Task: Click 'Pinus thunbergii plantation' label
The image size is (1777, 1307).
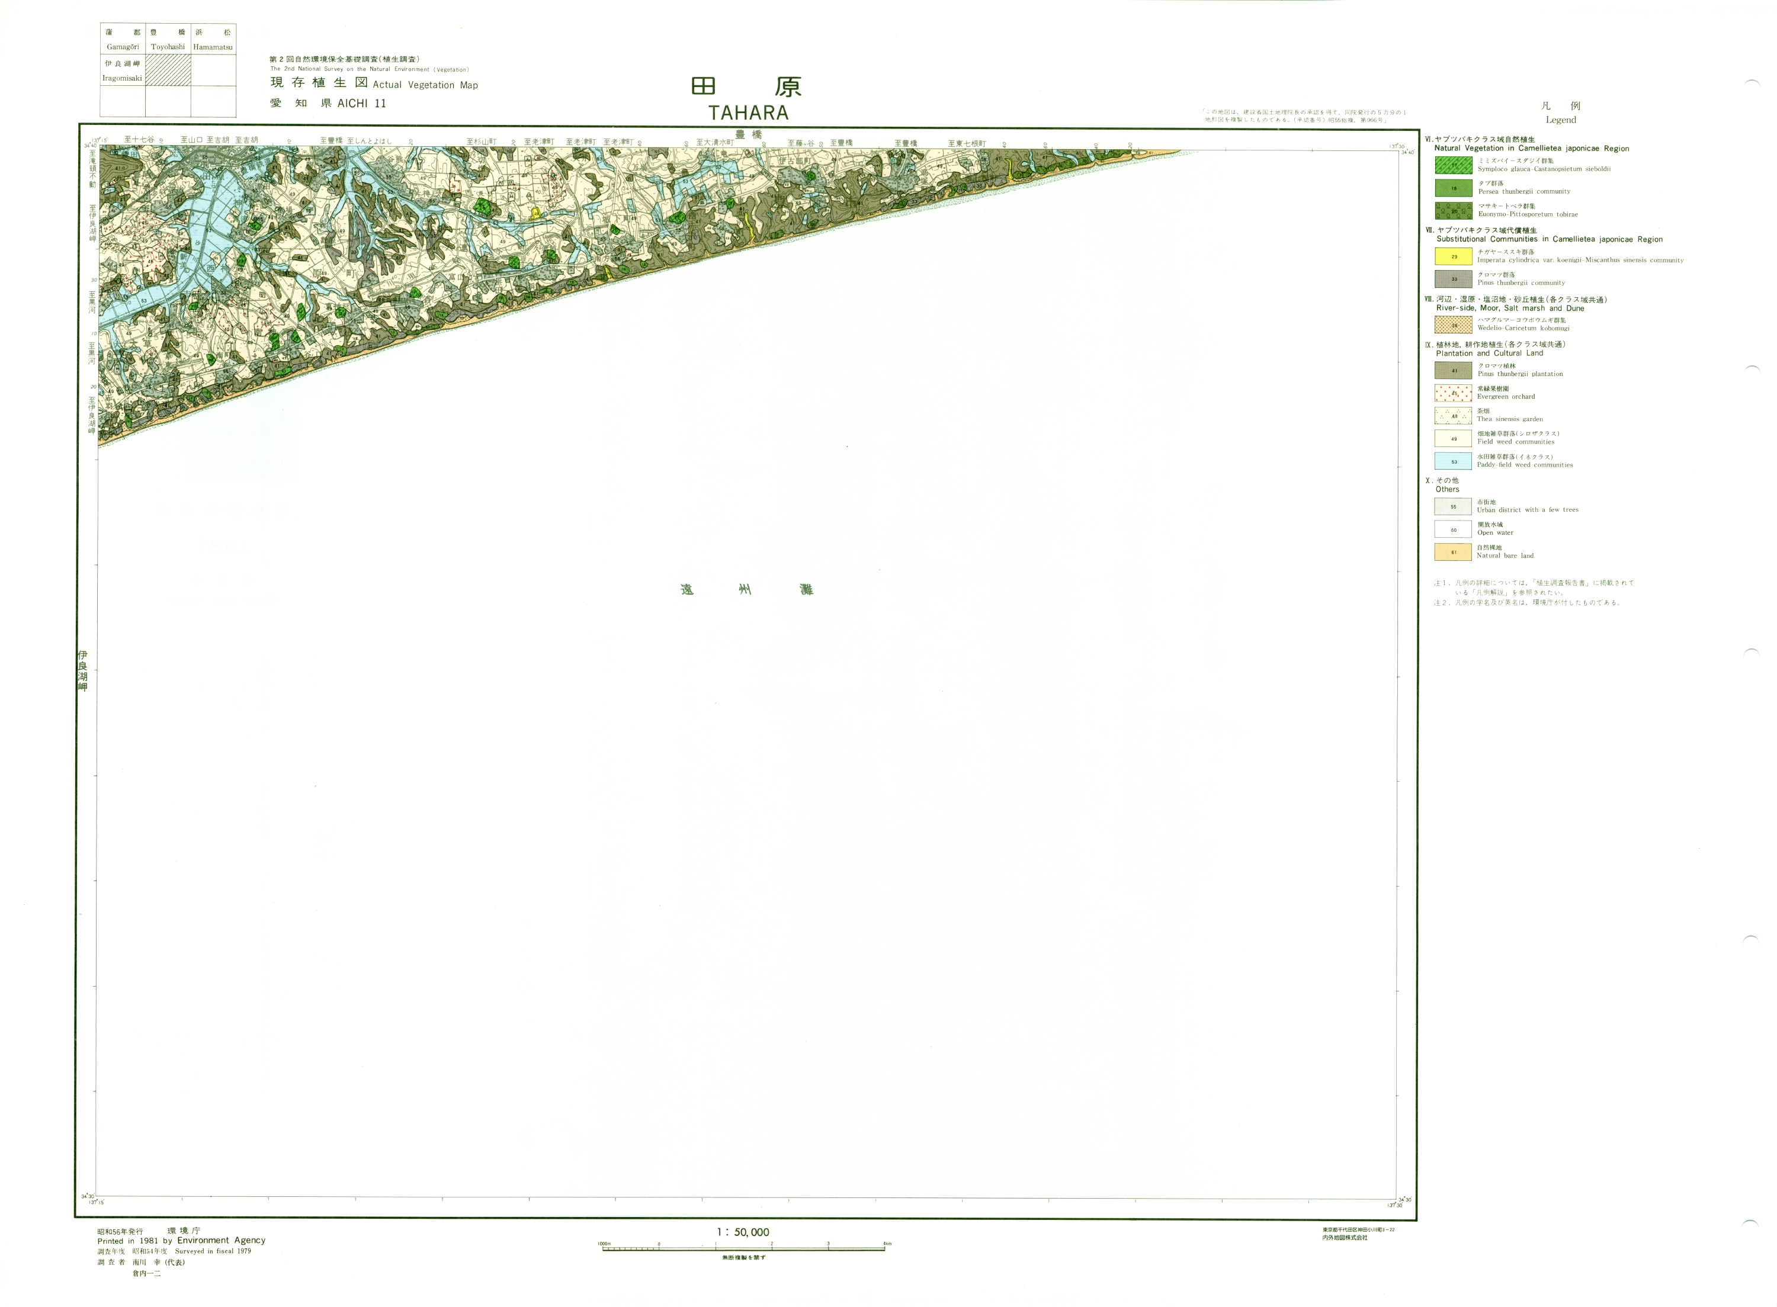Action: click(1520, 374)
